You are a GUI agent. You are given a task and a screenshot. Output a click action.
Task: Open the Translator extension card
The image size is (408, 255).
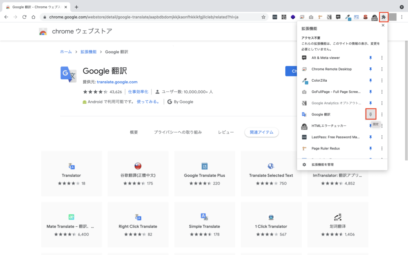[71, 174]
